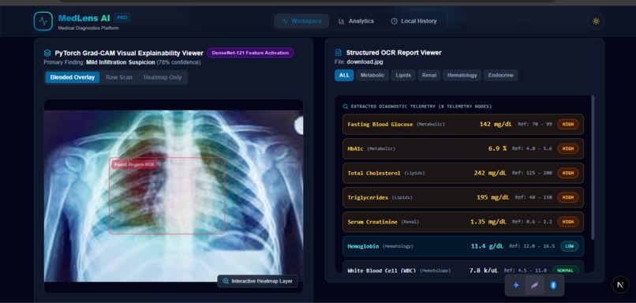Image resolution: width=636 pixels, height=303 pixels.
Task: Filter report by Lipids
Action: click(x=403, y=76)
